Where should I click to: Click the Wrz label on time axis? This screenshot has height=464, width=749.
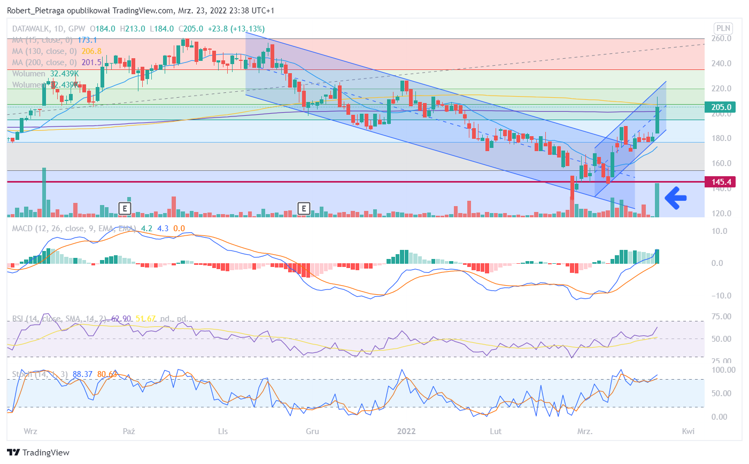(x=30, y=431)
